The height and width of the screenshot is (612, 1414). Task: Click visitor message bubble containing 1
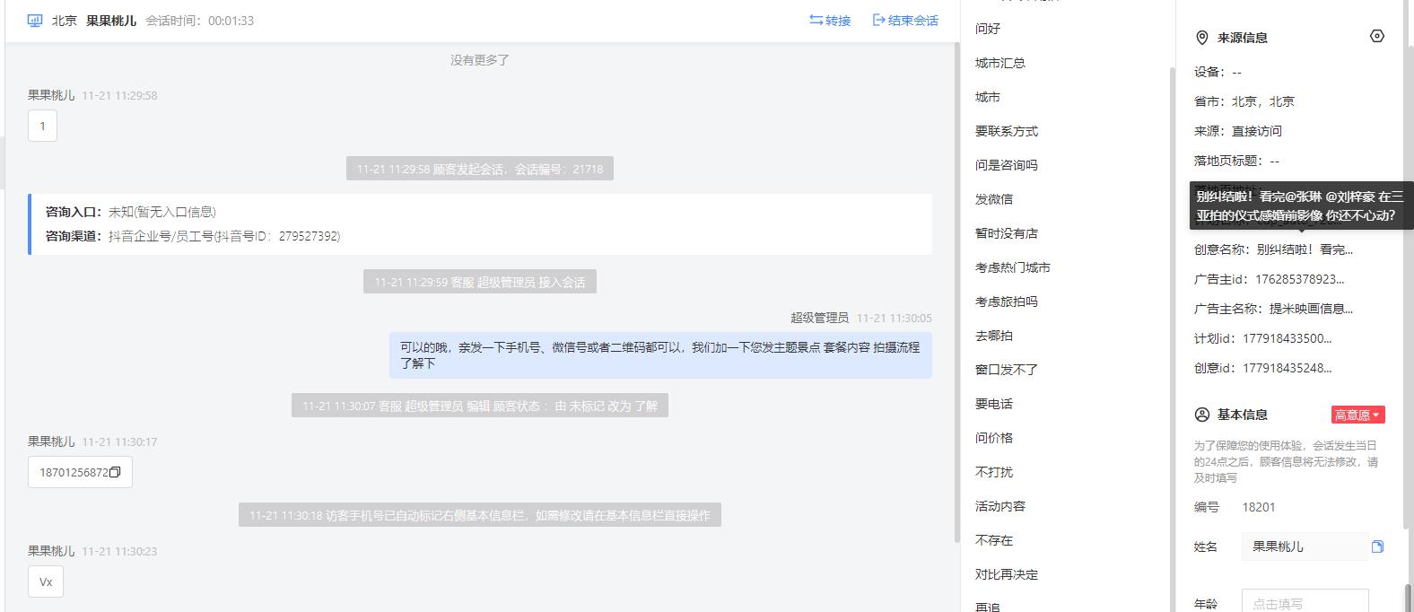42,126
